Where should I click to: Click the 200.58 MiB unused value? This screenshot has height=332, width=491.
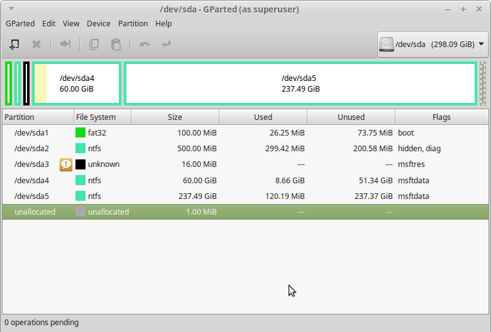coord(373,148)
